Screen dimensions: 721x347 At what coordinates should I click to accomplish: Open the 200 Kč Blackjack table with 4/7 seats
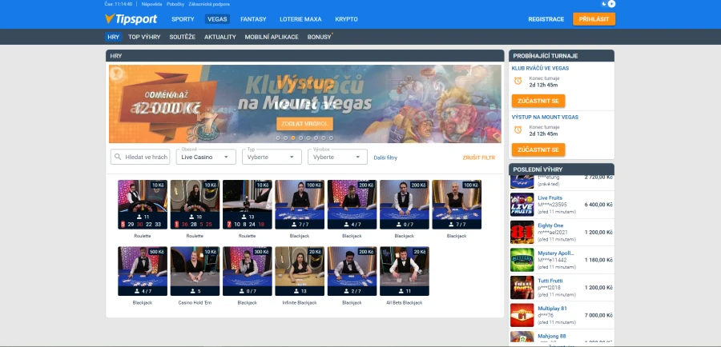[x=352, y=205]
